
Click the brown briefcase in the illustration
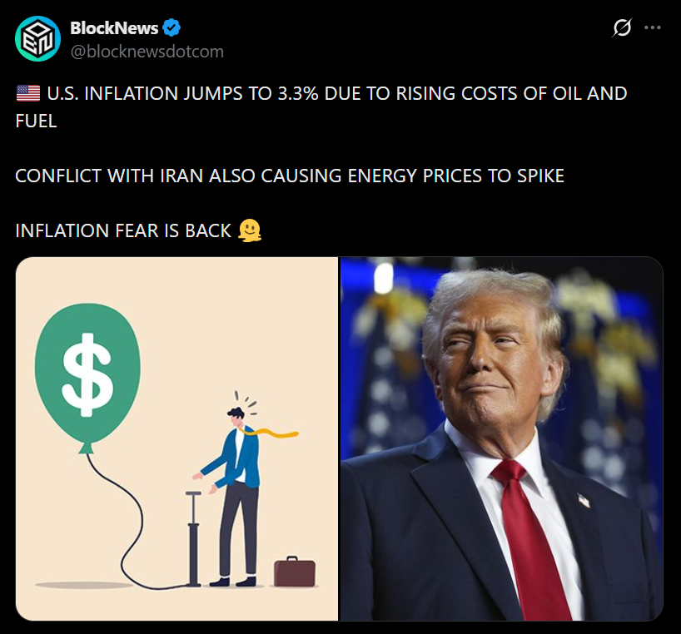coord(295,572)
